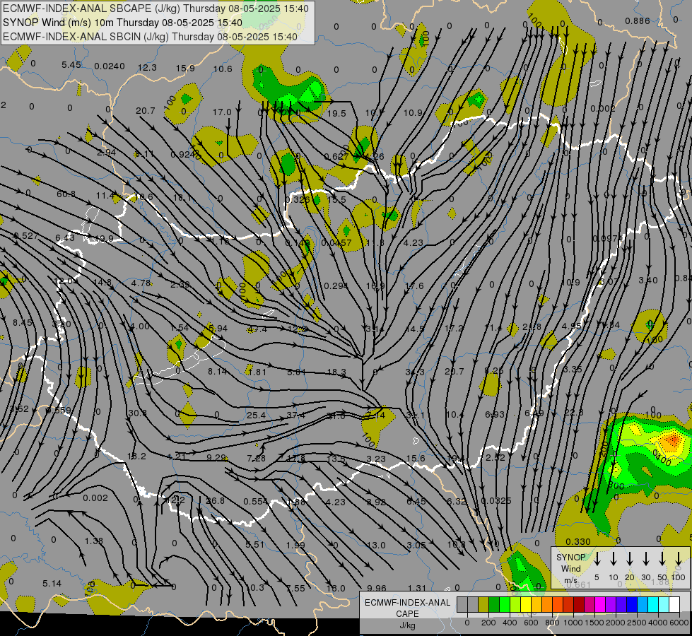The image size is (692, 636).
Task: Click the m/s unit in wind legend
Action: click(570, 580)
